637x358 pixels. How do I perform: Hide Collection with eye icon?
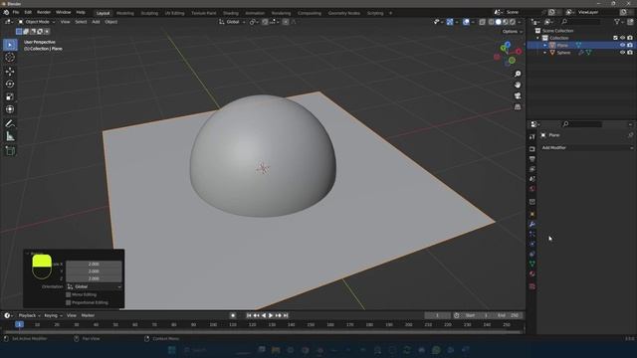click(622, 38)
